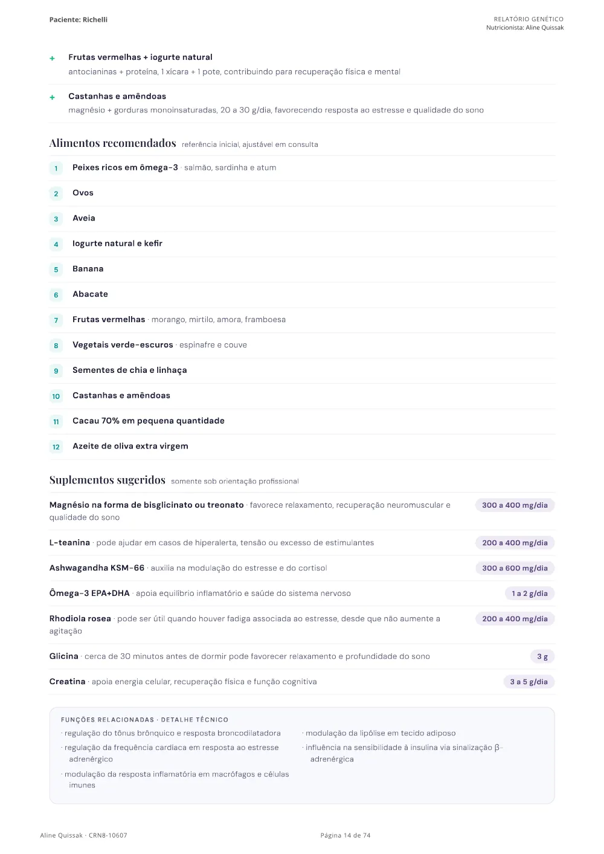This screenshot has width=604, height=854.
Task: Click the 3 a 5 g/dia Creatina pill
Action: (528, 682)
